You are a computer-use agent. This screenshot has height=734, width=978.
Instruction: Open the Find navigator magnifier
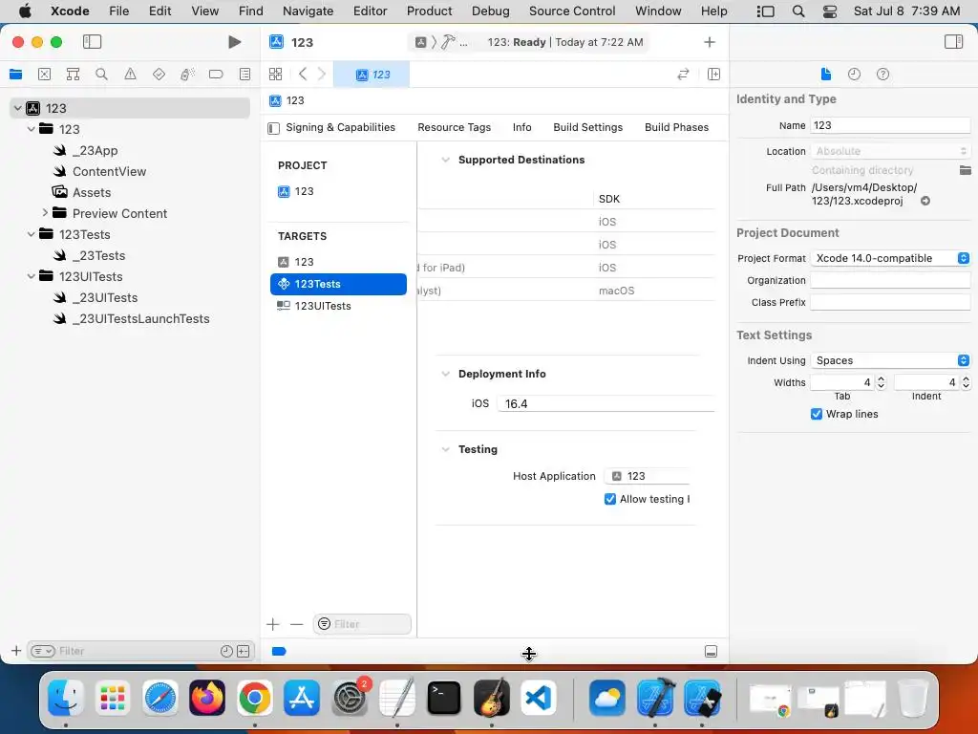101,75
